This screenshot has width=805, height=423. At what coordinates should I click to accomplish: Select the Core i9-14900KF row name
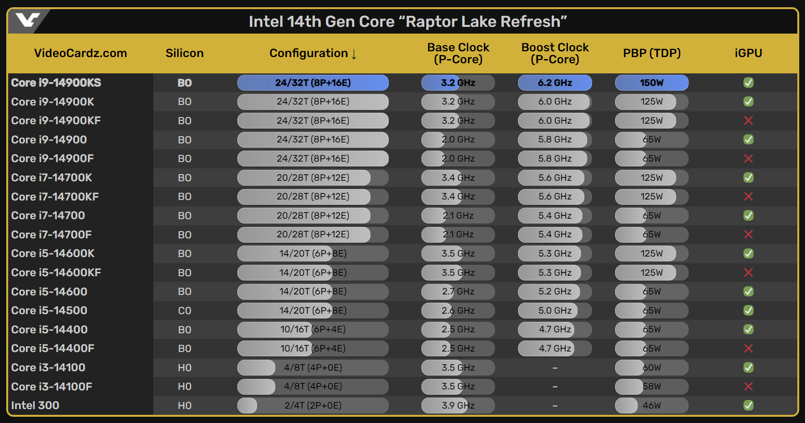(56, 120)
